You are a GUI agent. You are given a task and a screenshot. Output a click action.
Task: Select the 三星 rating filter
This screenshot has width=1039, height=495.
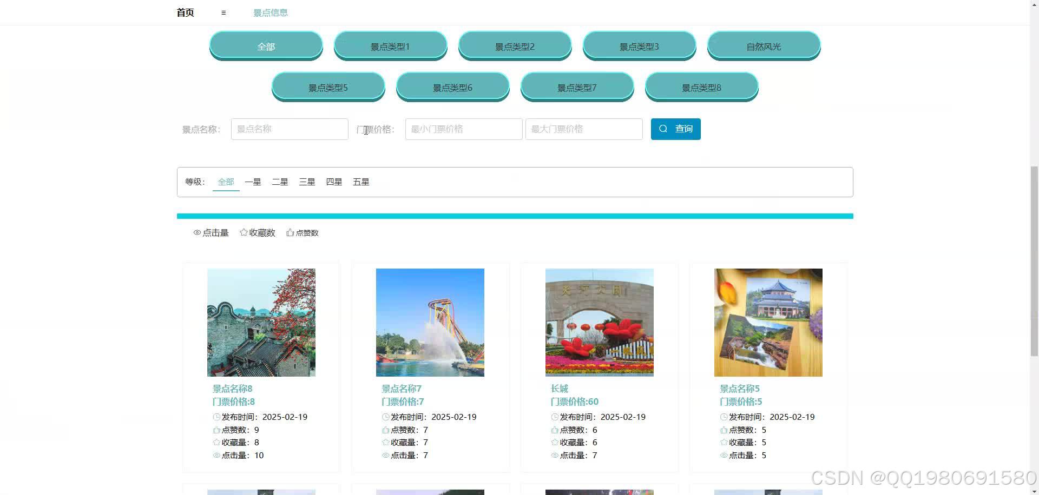[x=307, y=182]
